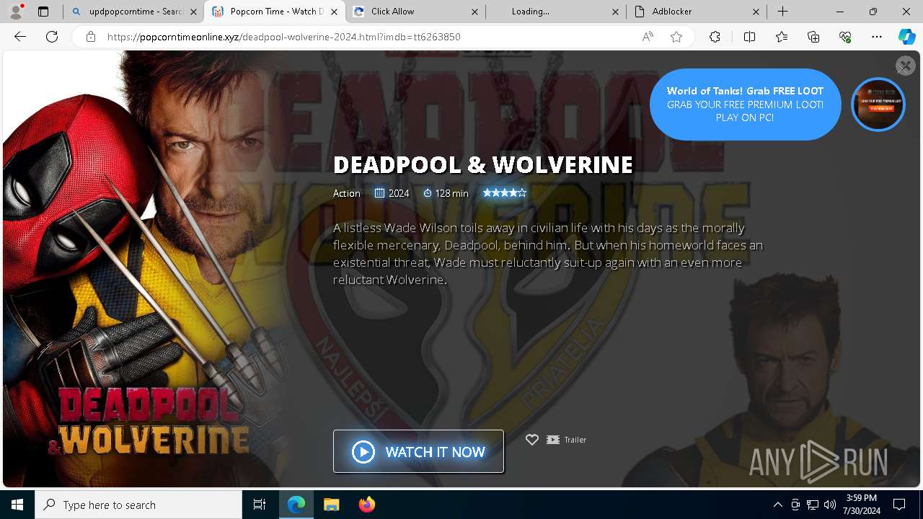Open File Explorer from the taskbar
This screenshot has width=923, height=519.
pyautogui.click(x=331, y=505)
